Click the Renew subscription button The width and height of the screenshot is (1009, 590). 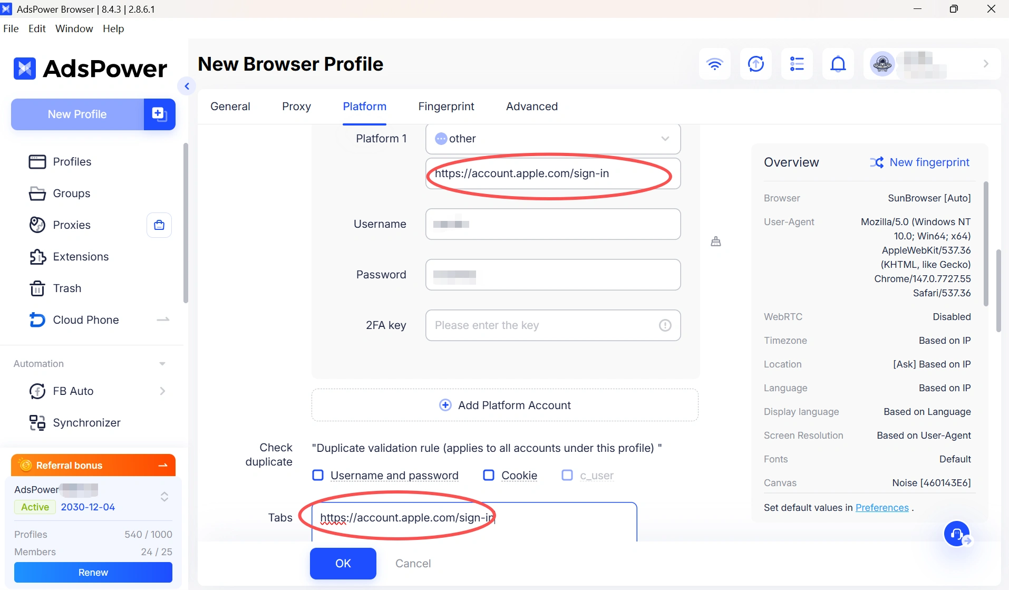[93, 572]
